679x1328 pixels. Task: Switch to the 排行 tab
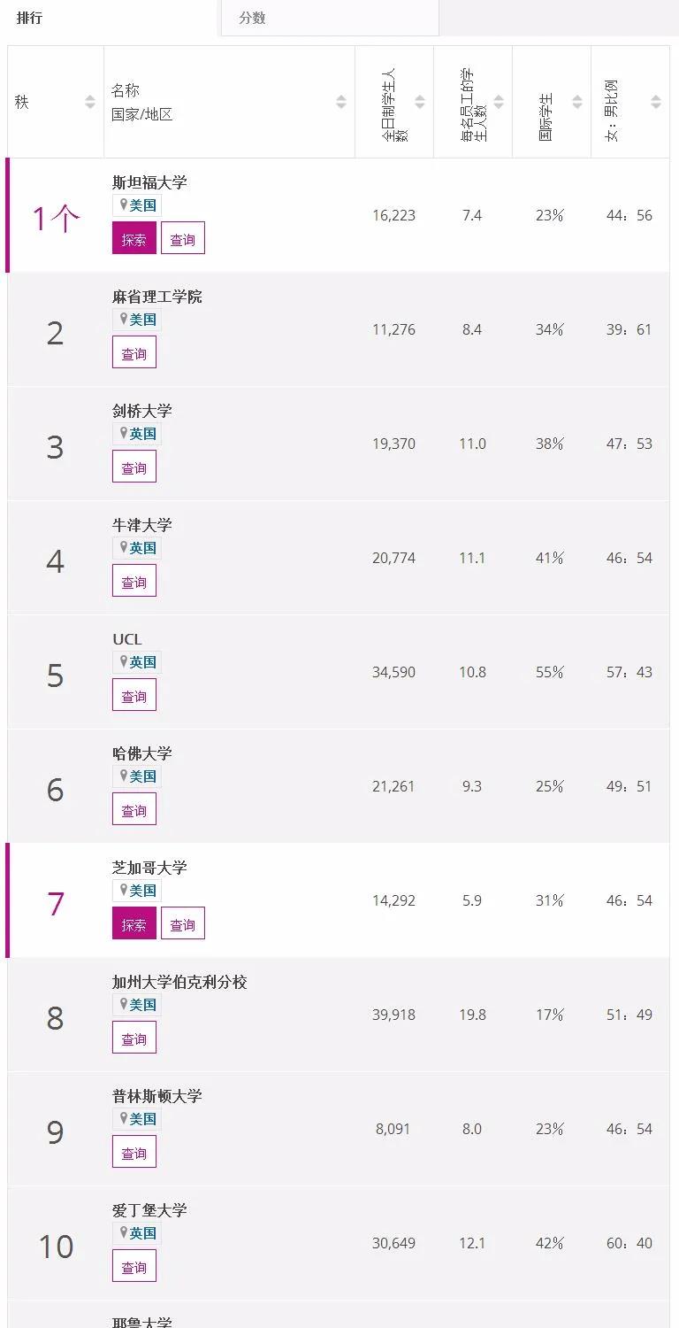[x=30, y=18]
